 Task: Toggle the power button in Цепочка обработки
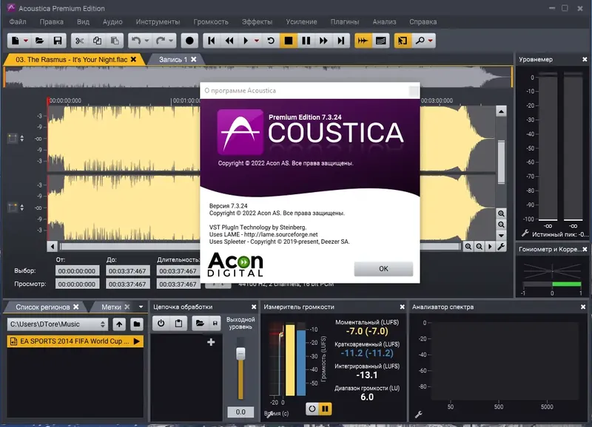click(x=161, y=323)
